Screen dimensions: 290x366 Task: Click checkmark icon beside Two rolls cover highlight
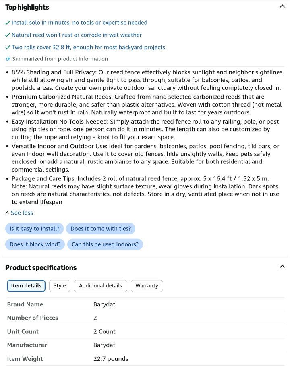pos(8,47)
